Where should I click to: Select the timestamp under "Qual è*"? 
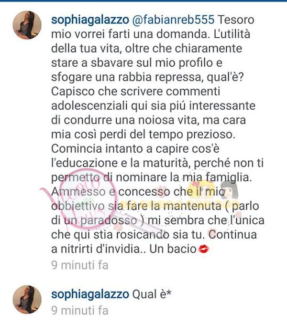tap(80, 311)
